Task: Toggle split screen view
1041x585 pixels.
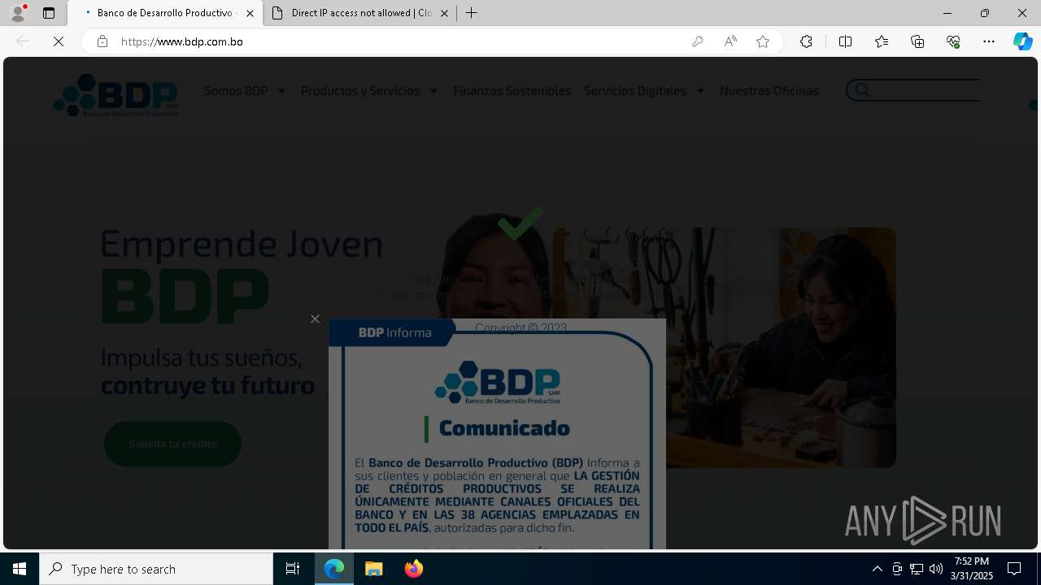Action: 845,41
